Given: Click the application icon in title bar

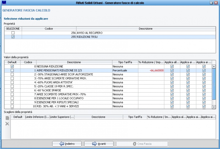Looking at the screenshot, I should (x=3, y=2).
